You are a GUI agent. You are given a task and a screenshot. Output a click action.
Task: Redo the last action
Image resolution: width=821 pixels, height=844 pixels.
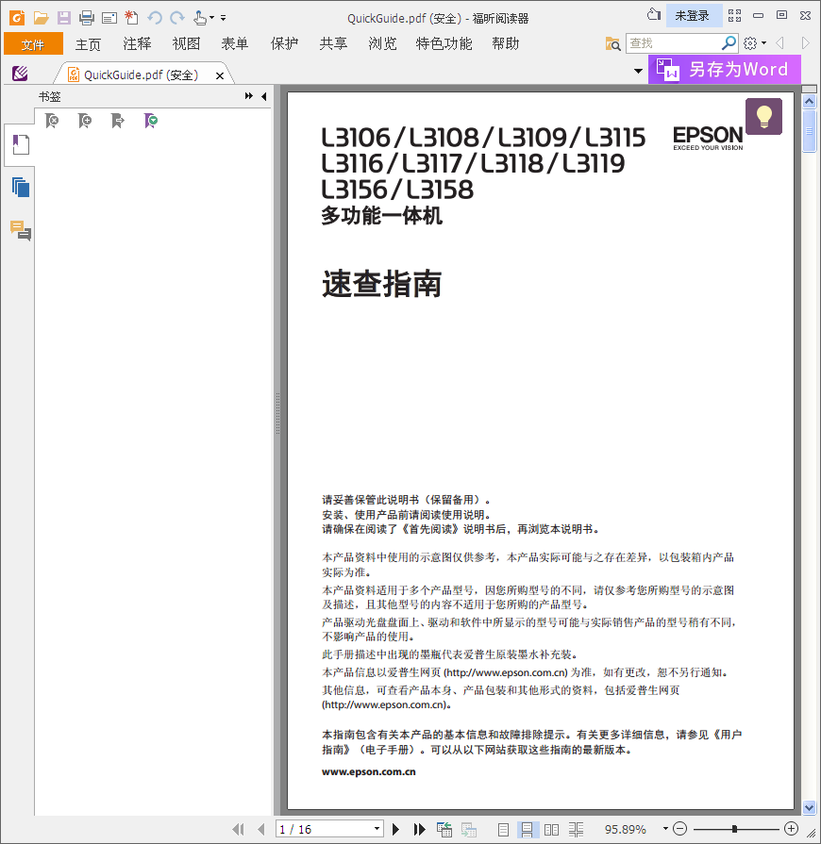176,18
